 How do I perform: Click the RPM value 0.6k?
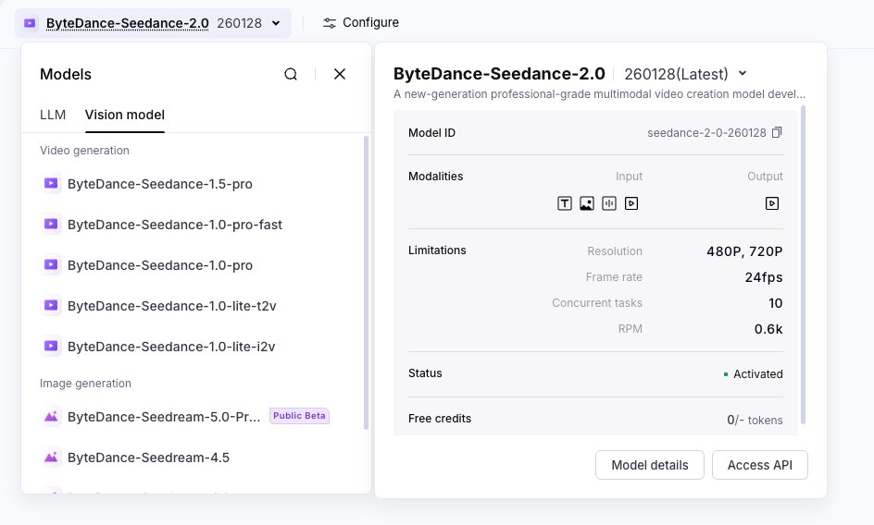[768, 329]
